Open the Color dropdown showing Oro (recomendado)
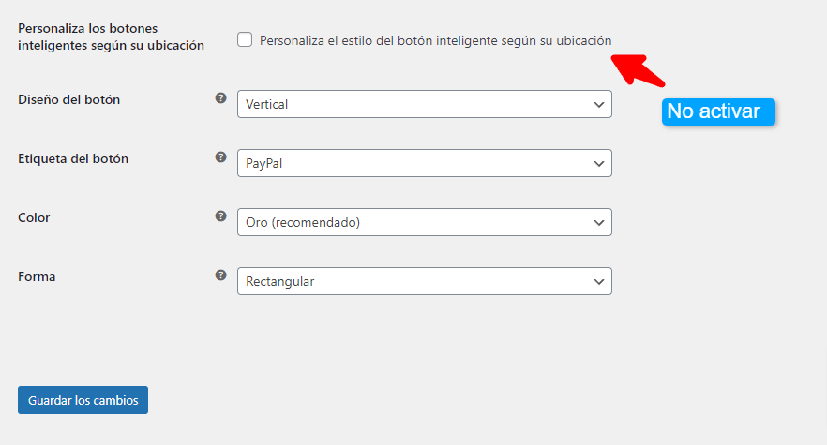 coord(425,222)
